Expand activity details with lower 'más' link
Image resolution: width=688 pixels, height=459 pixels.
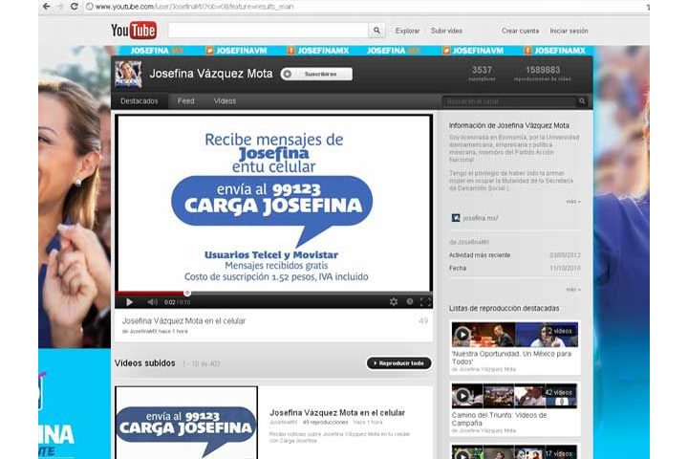pyautogui.click(x=572, y=289)
